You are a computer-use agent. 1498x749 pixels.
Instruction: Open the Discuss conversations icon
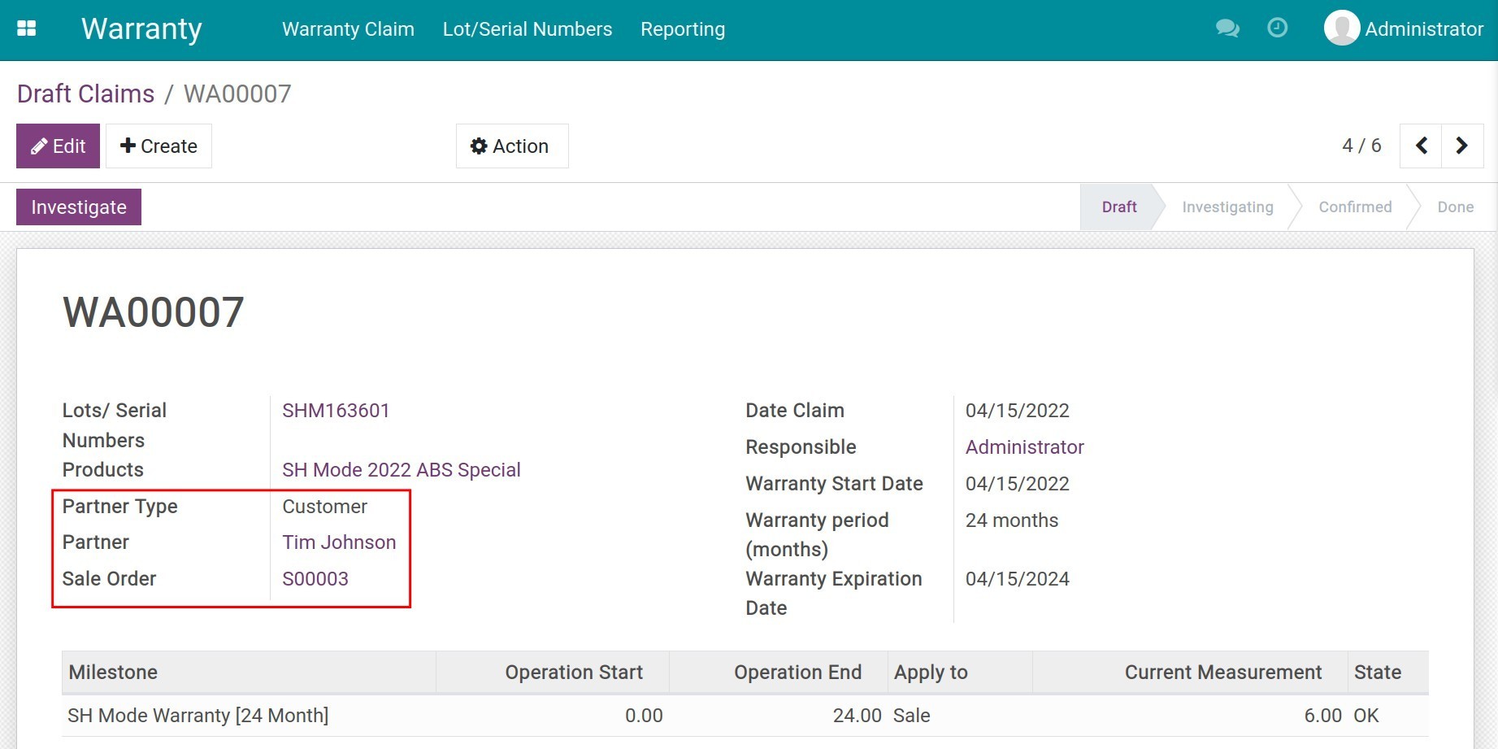(1228, 28)
